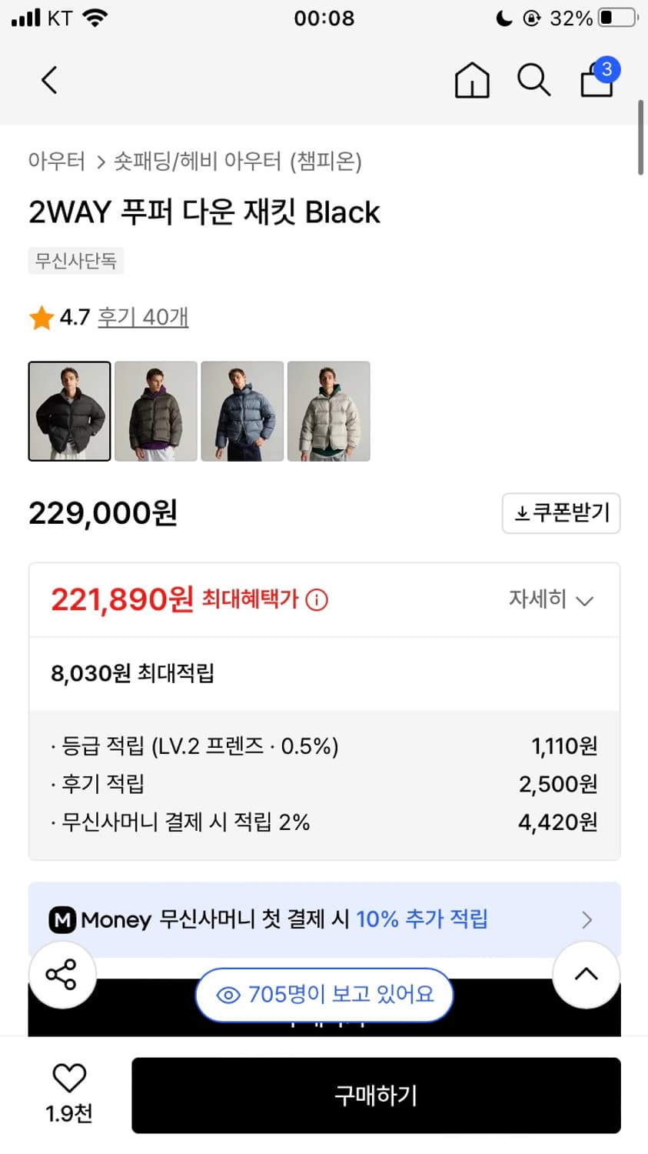Tap the back arrow icon
Image resolution: width=648 pixels, height=1154 pixels.
click(x=49, y=80)
